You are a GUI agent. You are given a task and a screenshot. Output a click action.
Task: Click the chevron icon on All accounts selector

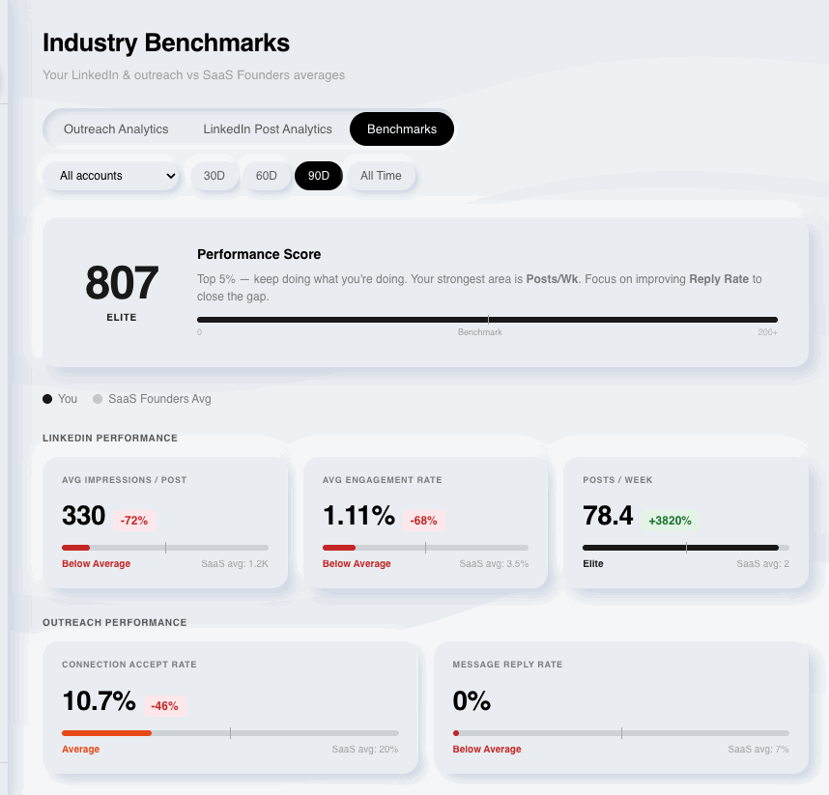(173, 176)
